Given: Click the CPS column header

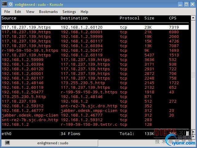Looking at the screenshot, I should (x=172, y=18).
